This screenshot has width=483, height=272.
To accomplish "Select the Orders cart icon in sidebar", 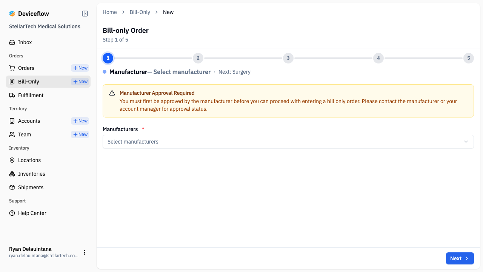I will 12,68.
